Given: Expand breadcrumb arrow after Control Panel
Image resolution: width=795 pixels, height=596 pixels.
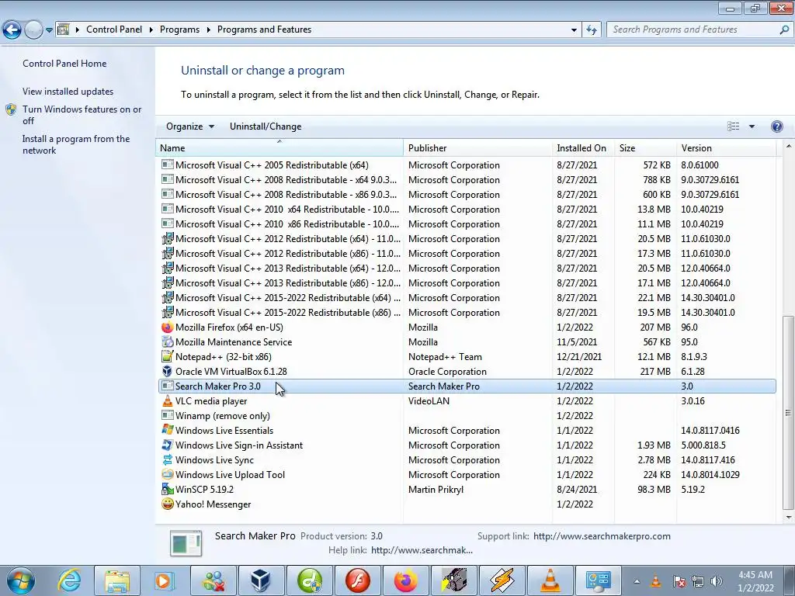Looking at the screenshot, I should 151,30.
